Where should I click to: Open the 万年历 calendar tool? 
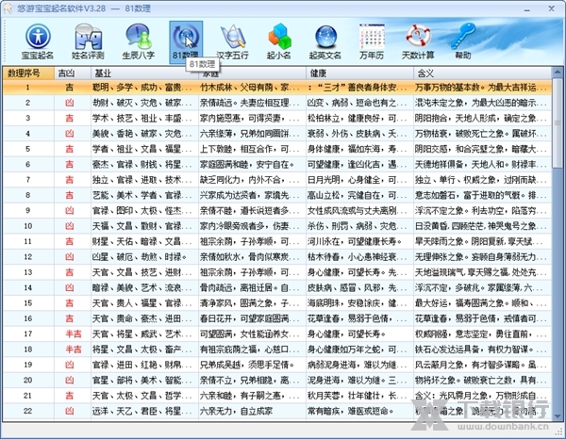pyautogui.click(x=372, y=41)
